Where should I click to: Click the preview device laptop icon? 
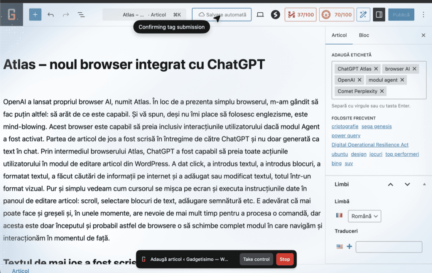click(x=260, y=15)
